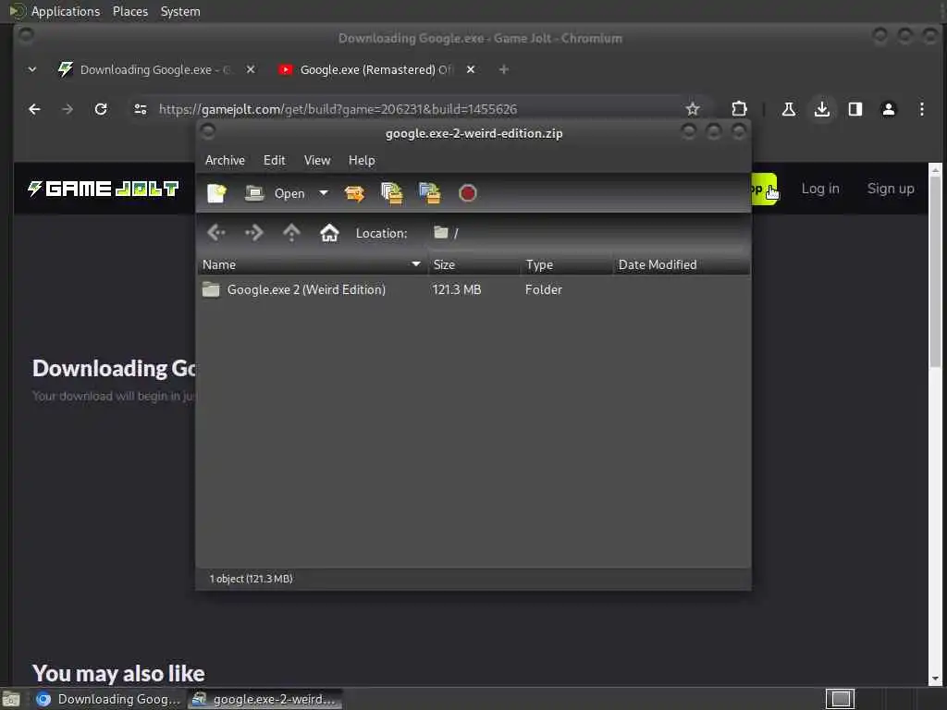947x710 pixels.
Task: Open Chromium three-dot menu
Action: coord(921,109)
